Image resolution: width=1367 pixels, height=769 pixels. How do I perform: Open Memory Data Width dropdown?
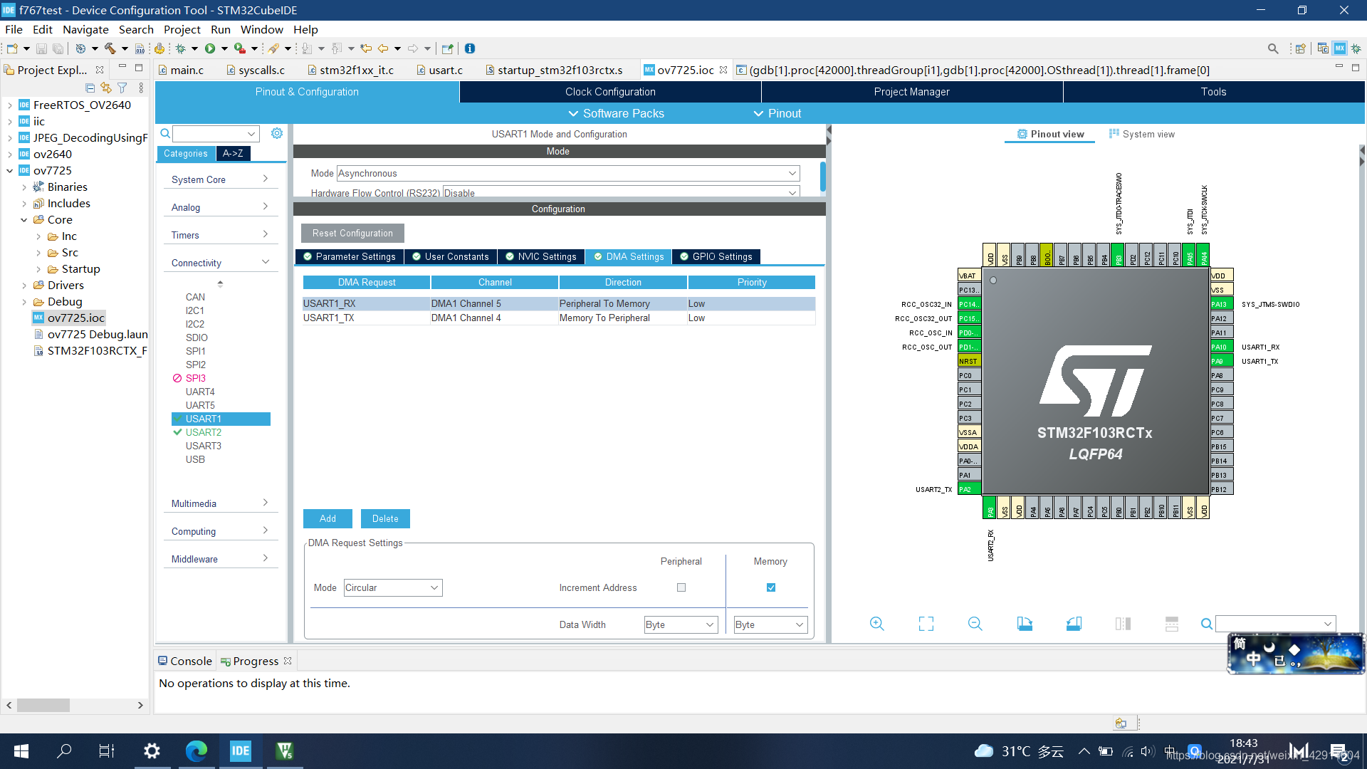pyautogui.click(x=771, y=624)
